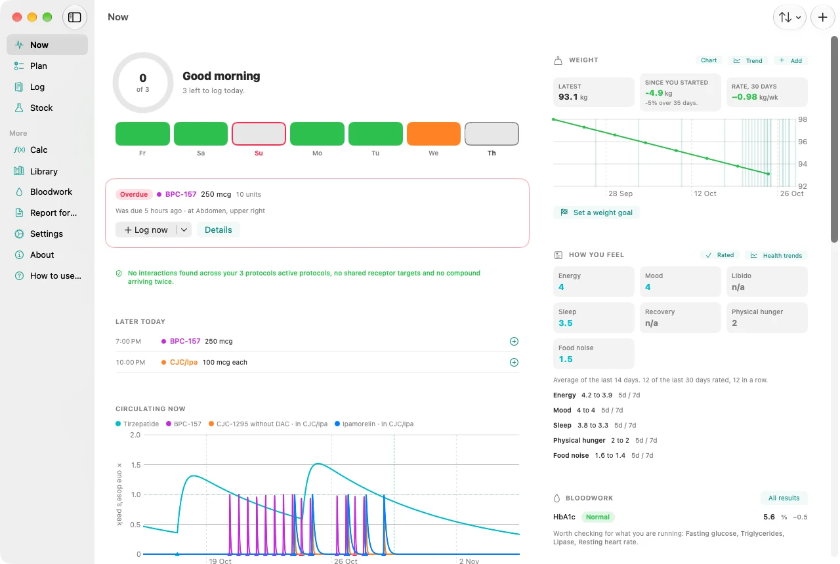The height and width of the screenshot is (564, 840).
Task: Add log entry for 10:00 PM CJC/Ipa
Action: pos(514,362)
